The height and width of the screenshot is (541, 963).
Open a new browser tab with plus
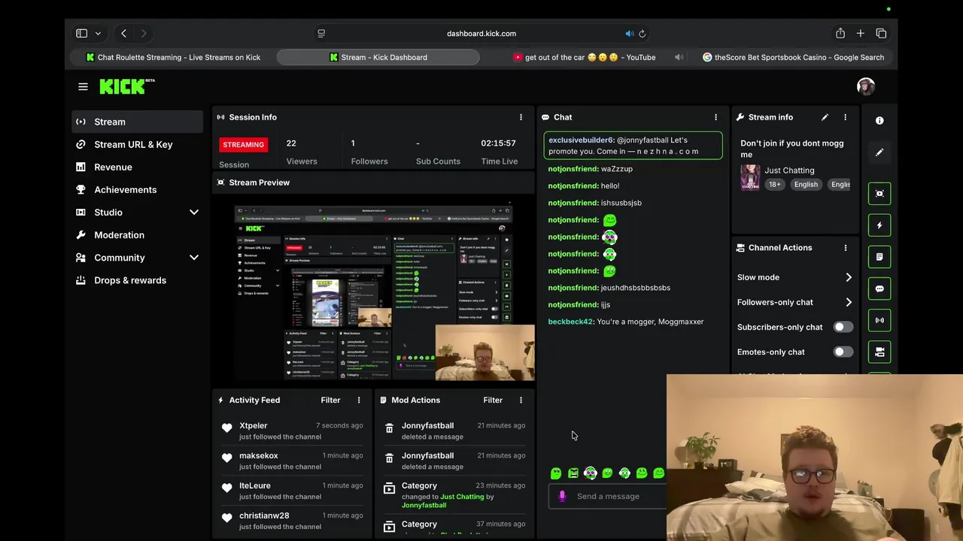[861, 33]
